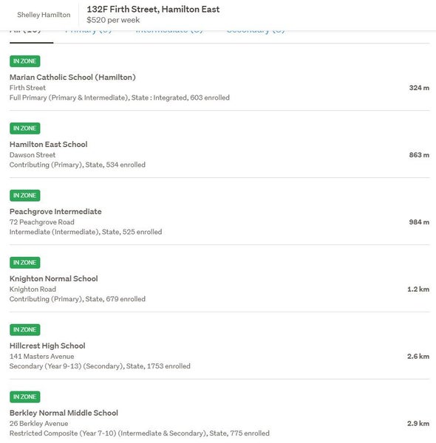Click the Shelley Hamilton agent name
The image size is (436, 443).
(44, 15)
